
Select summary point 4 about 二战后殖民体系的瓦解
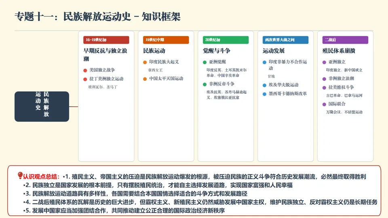click(200, 202)
